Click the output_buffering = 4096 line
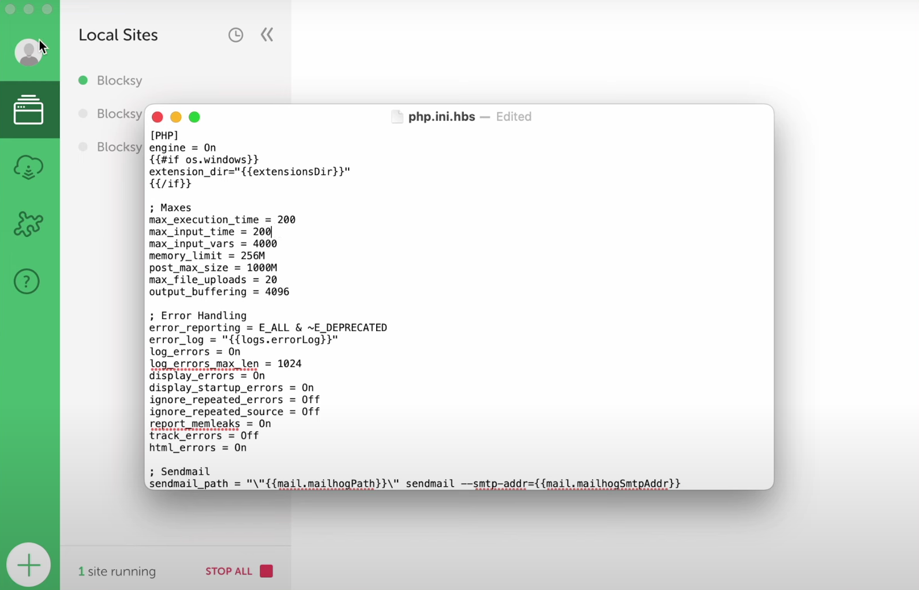Image resolution: width=919 pixels, height=590 pixels. click(219, 292)
